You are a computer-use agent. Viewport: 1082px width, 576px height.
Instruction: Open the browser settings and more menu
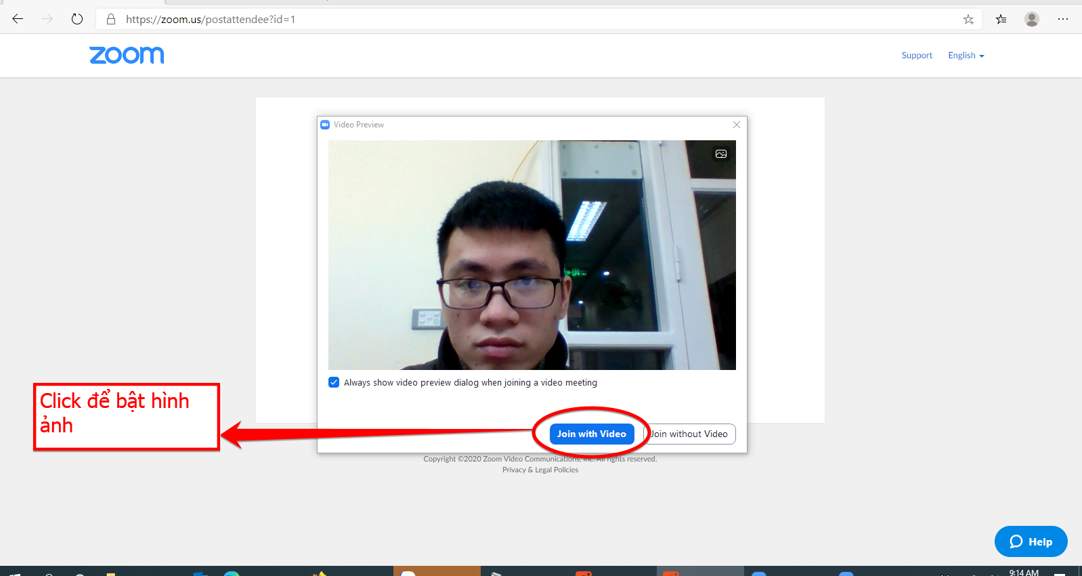1063,19
